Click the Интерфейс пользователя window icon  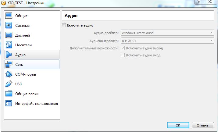pos(9,104)
